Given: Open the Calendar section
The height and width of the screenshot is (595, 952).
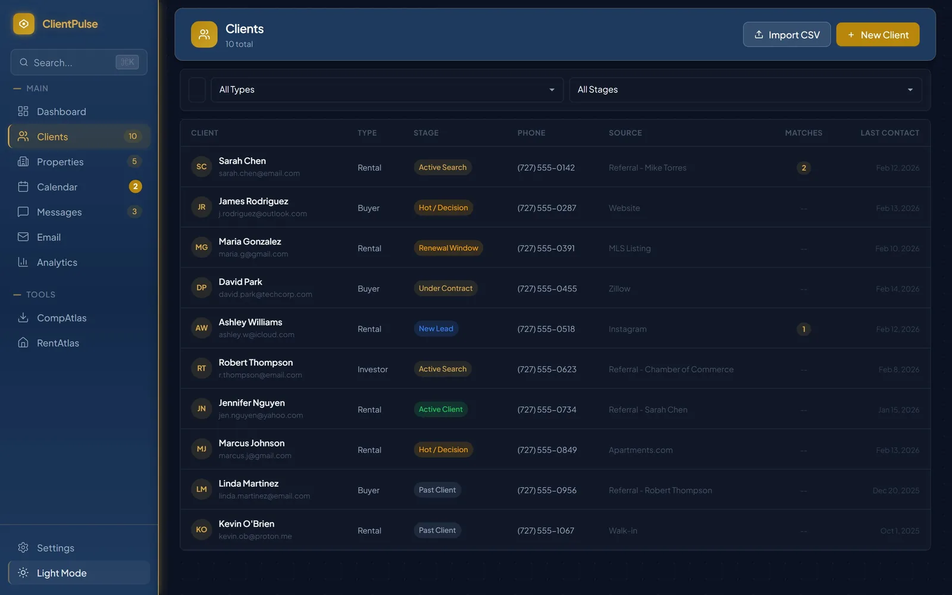Looking at the screenshot, I should [79, 187].
